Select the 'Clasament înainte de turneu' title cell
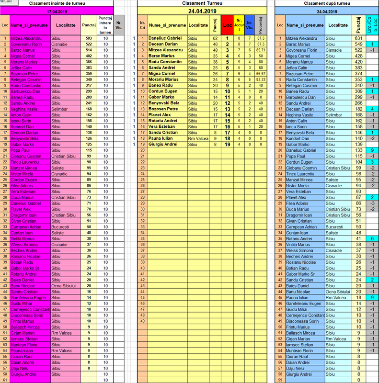 (x=57, y=3)
